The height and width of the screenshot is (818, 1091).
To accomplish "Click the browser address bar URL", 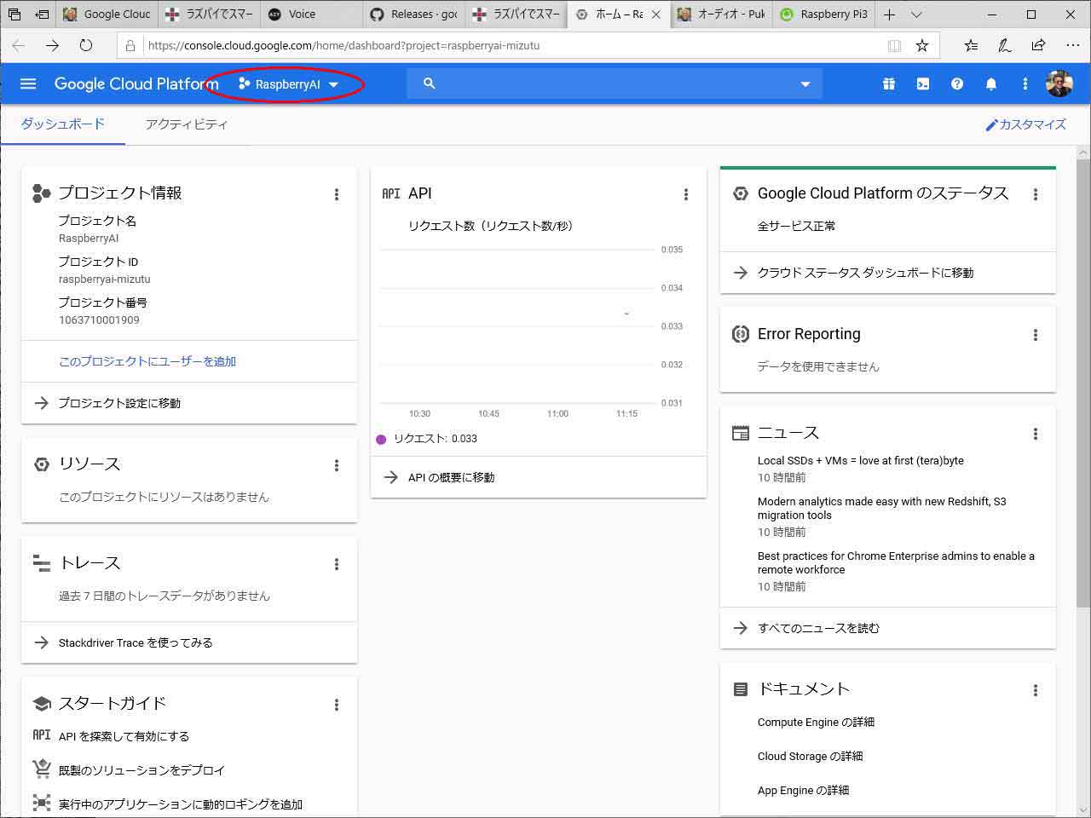I will pyautogui.click(x=343, y=46).
